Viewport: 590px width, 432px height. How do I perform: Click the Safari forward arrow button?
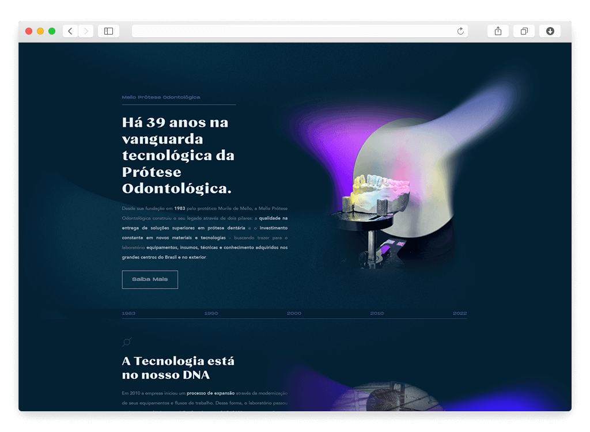pyautogui.click(x=86, y=31)
